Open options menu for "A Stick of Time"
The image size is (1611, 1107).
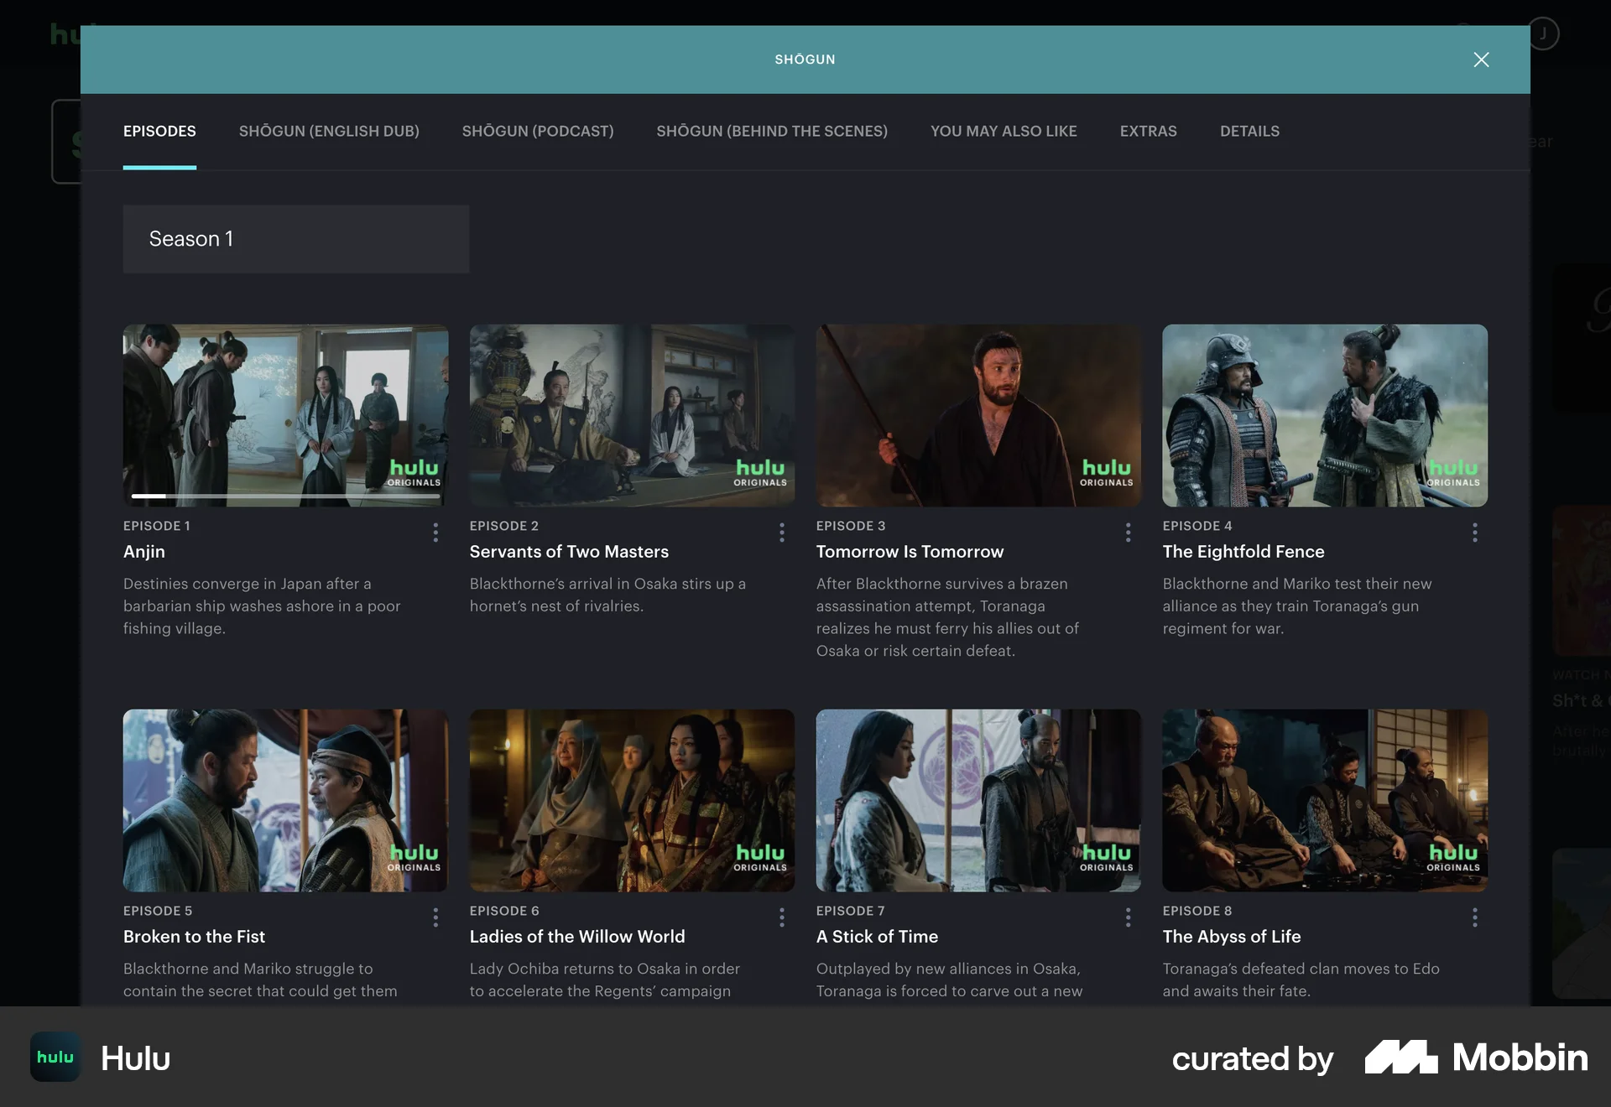click(1129, 917)
